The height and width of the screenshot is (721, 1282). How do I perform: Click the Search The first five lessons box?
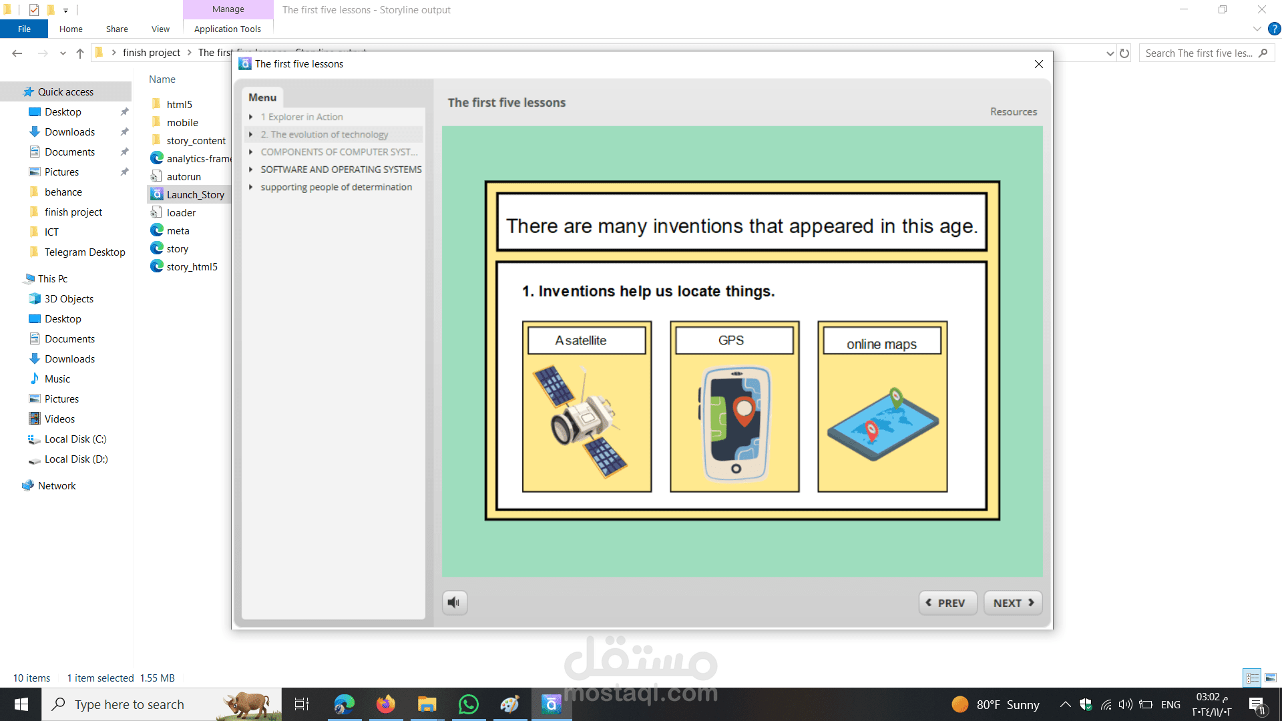pyautogui.click(x=1199, y=53)
